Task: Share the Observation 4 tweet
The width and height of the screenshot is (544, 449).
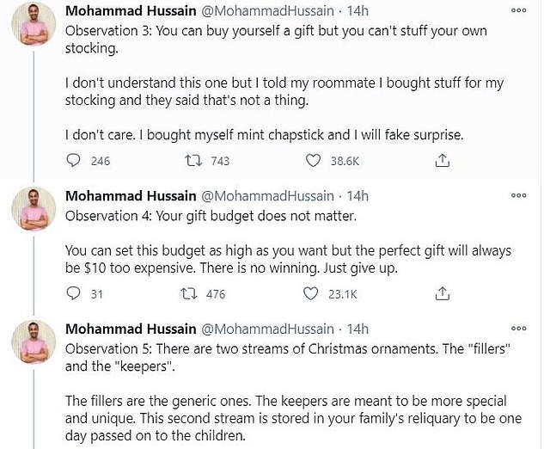Action: pos(442,294)
